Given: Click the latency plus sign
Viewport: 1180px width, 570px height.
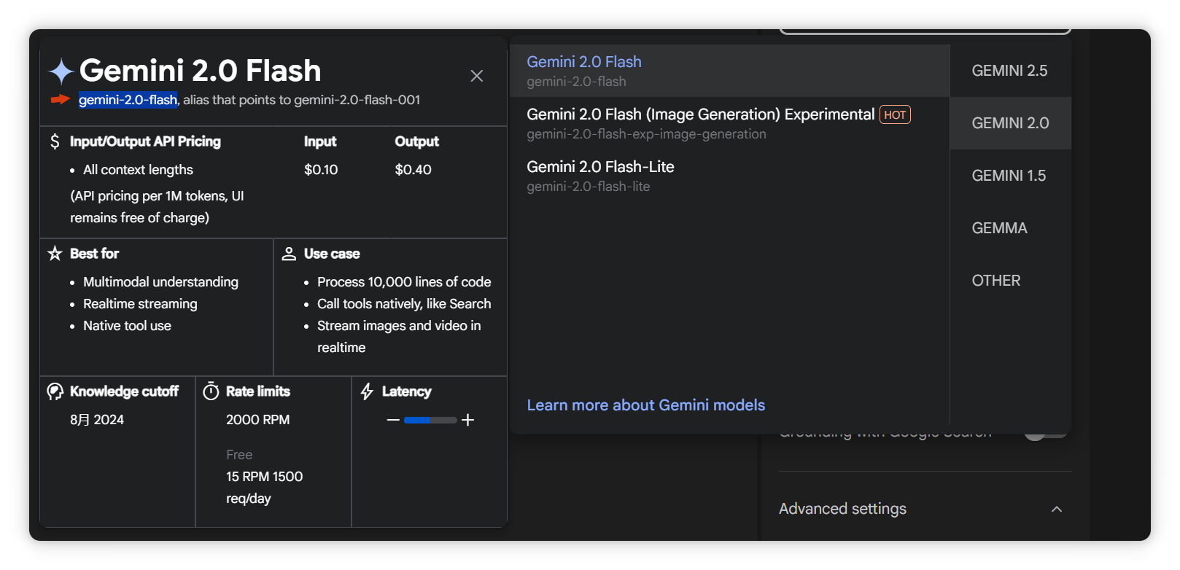Looking at the screenshot, I should coord(468,420).
